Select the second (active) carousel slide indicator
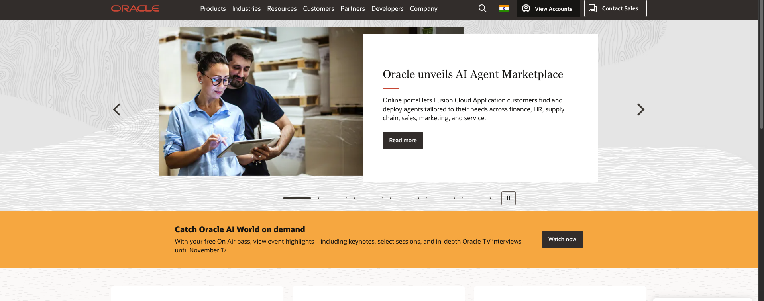 point(297,198)
